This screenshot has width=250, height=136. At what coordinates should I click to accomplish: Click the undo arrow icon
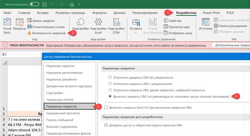tap(52, 4)
